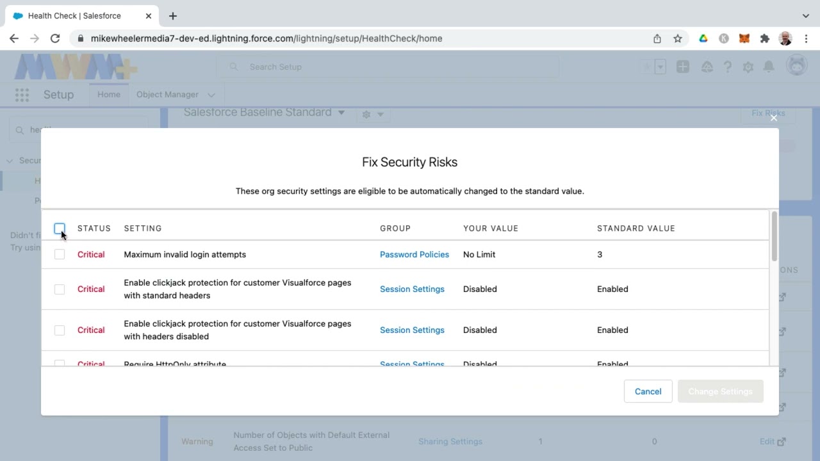Click the Change Settings button
This screenshot has width=820, height=461.
(x=720, y=391)
